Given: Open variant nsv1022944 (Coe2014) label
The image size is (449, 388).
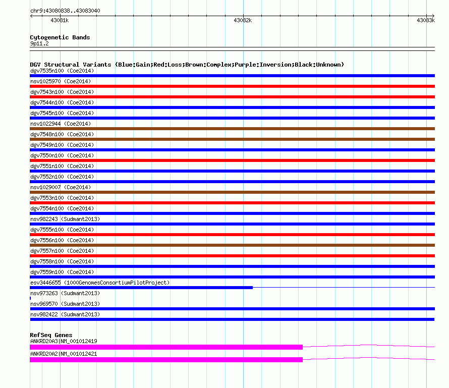Looking at the screenshot, I should tap(61, 124).
